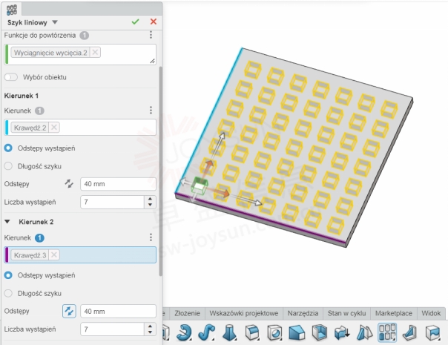Viewport: 448px width, 345px height.
Task: Cancel the Szyk liniowy dialog with the red X
Action: pos(153,22)
